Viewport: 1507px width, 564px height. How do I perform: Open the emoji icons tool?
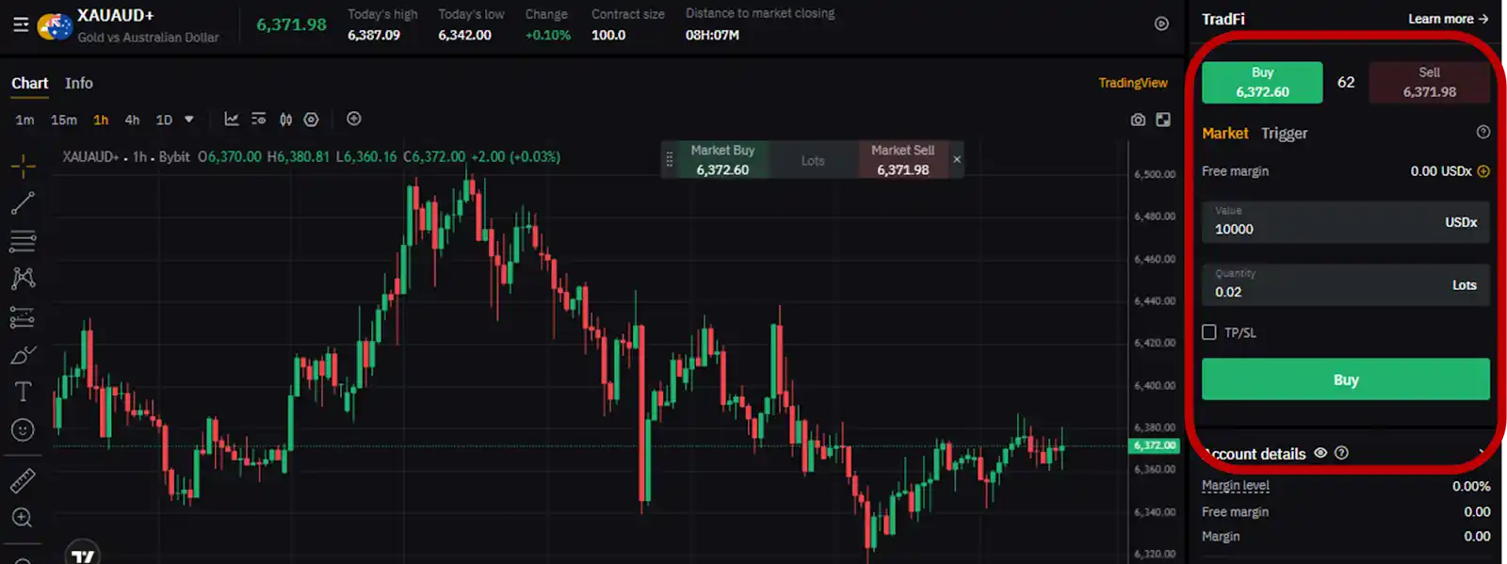(23, 430)
